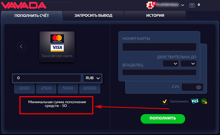Open the expiry year dropdown
Viewport: 220px width, 135px height.
[x=188, y=64]
